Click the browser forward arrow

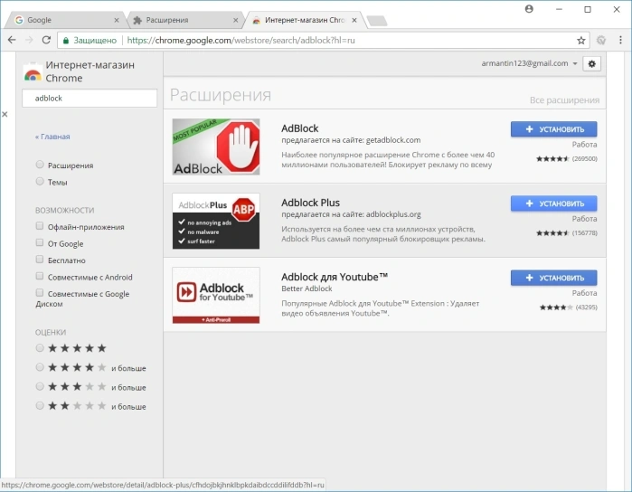29,40
